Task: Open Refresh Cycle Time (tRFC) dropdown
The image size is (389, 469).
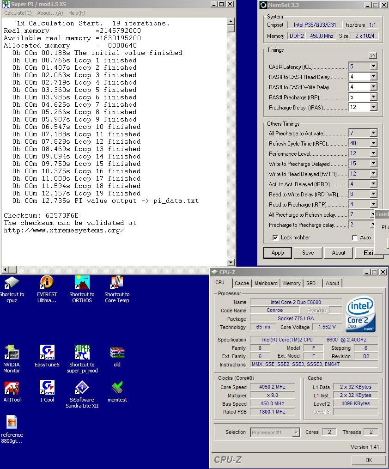Action: 373,143
